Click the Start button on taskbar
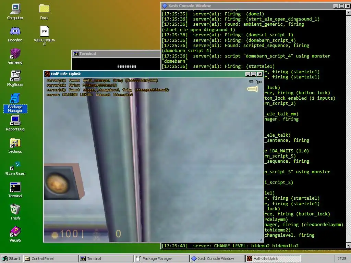 tap(11, 259)
